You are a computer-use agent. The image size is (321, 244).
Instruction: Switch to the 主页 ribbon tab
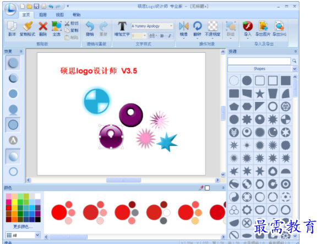pos(26,15)
